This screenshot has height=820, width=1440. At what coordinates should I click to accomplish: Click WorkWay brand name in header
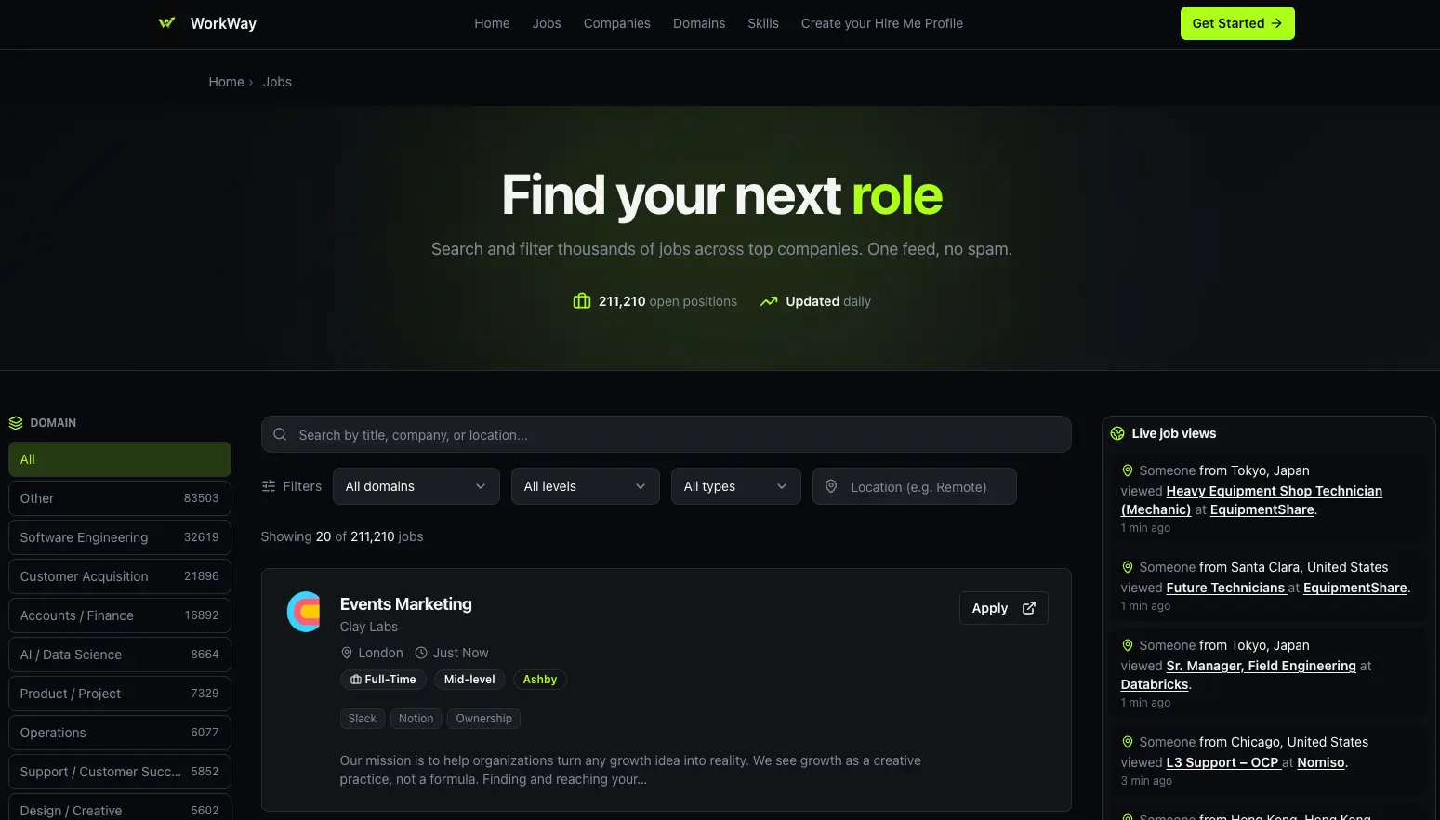pos(223,23)
